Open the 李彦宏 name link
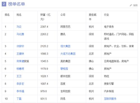This screenshot has height=103, width=140. pyautogui.click(x=20, y=84)
